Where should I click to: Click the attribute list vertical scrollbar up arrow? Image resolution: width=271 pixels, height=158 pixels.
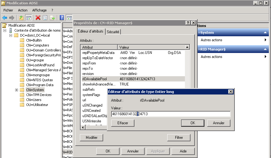click(187, 47)
